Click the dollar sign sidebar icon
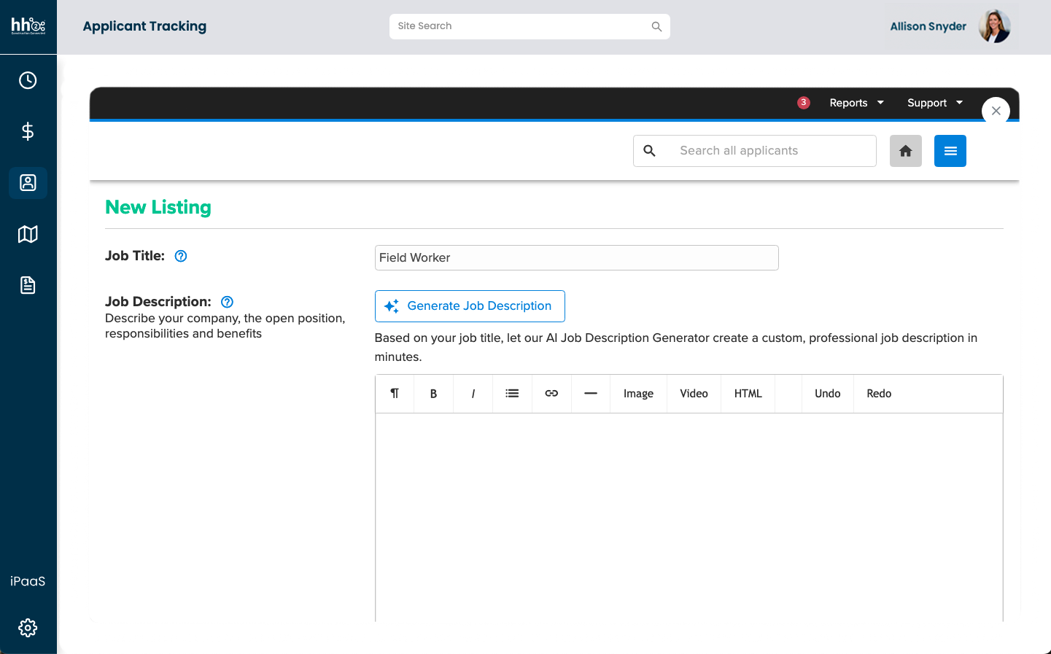 point(28,131)
